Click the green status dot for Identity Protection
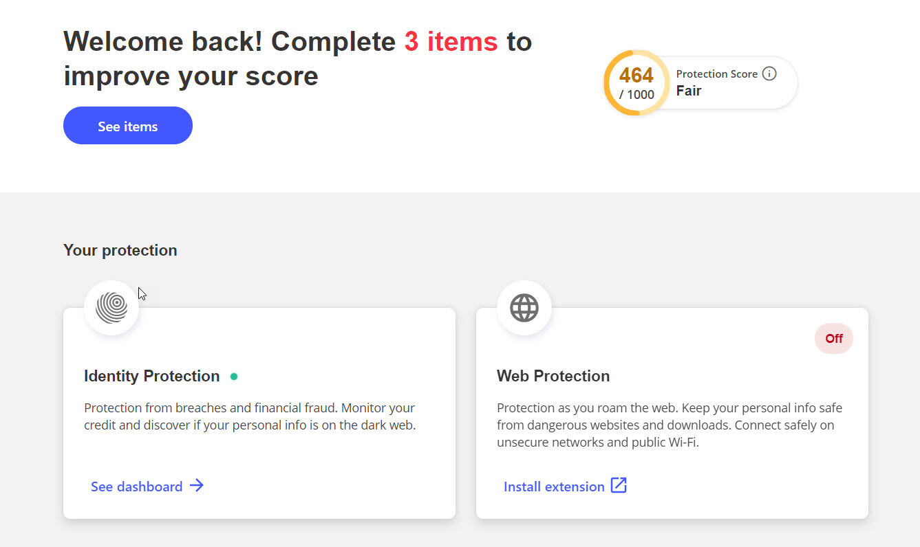This screenshot has width=920, height=547. coord(234,377)
